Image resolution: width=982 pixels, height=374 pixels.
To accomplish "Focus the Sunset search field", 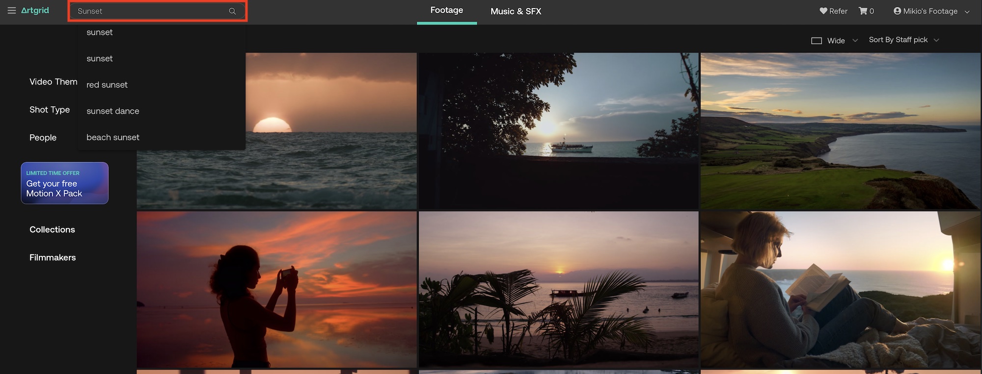I will click(x=157, y=11).
